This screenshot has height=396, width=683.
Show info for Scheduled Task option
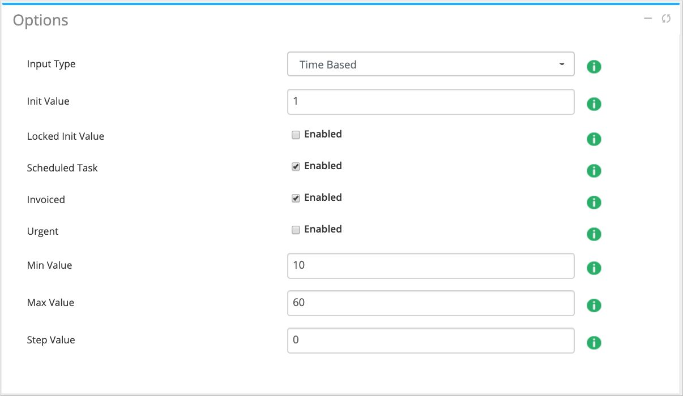click(594, 171)
